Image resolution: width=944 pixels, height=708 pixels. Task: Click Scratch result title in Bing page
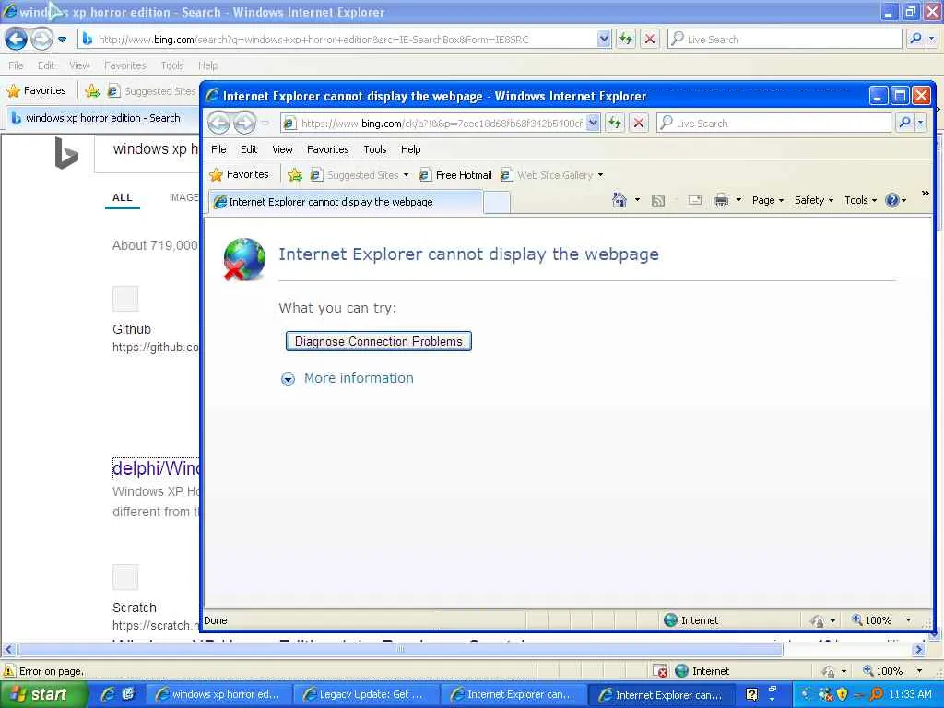[x=135, y=608]
